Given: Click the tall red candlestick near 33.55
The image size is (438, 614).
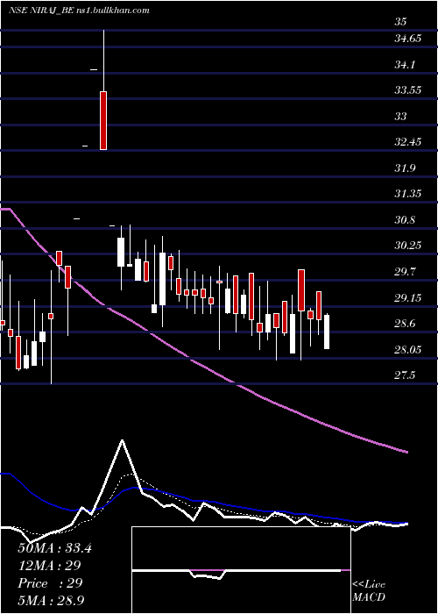Looking at the screenshot, I should point(103,121).
